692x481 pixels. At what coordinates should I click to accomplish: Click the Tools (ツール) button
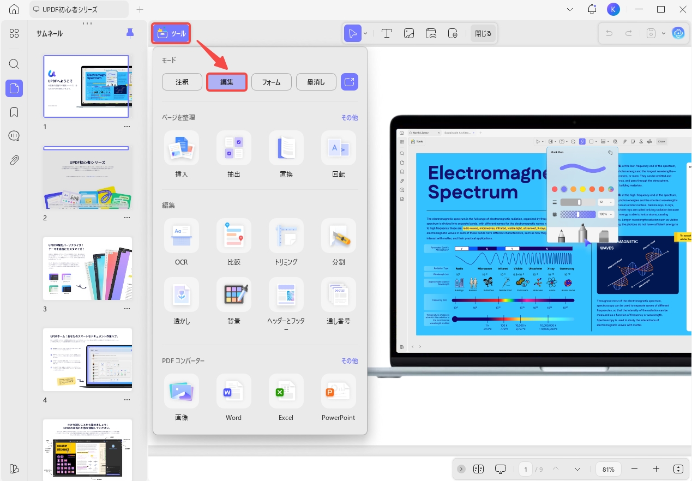pyautogui.click(x=171, y=33)
